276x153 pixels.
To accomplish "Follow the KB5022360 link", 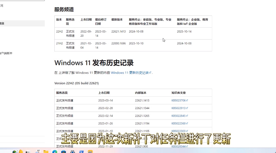I will (x=178, y=123).
